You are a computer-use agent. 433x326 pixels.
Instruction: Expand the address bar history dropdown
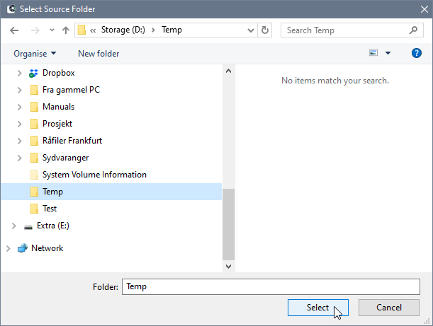click(x=251, y=30)
